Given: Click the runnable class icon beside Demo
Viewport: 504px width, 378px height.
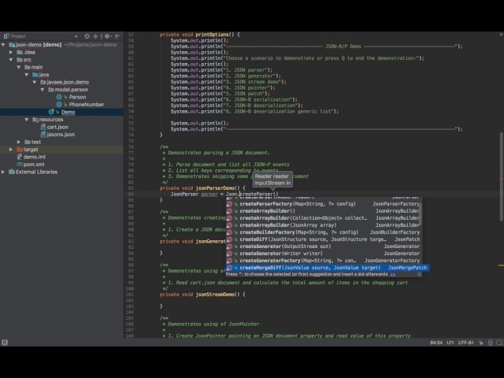Looking at the screenshot, I should pos(51,112).
